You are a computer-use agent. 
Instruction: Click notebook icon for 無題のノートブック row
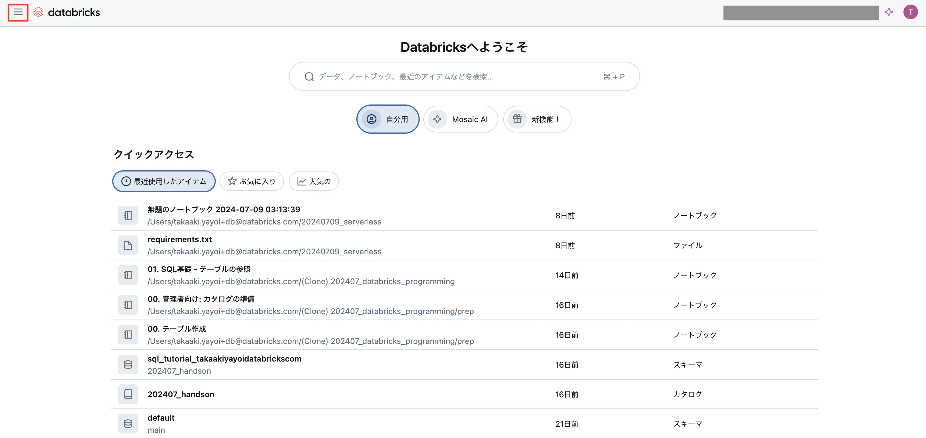(x=128, y=215)
